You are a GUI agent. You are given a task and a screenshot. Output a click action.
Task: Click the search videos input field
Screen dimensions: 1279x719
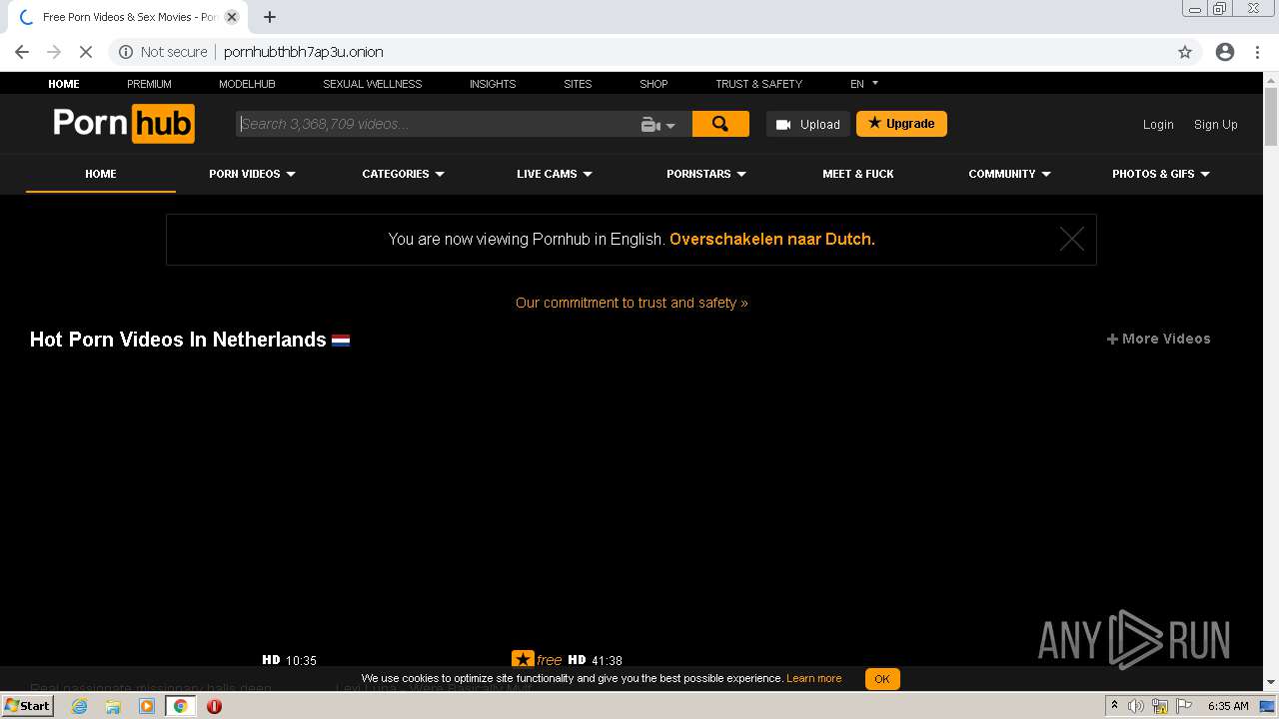coord(437,124)
